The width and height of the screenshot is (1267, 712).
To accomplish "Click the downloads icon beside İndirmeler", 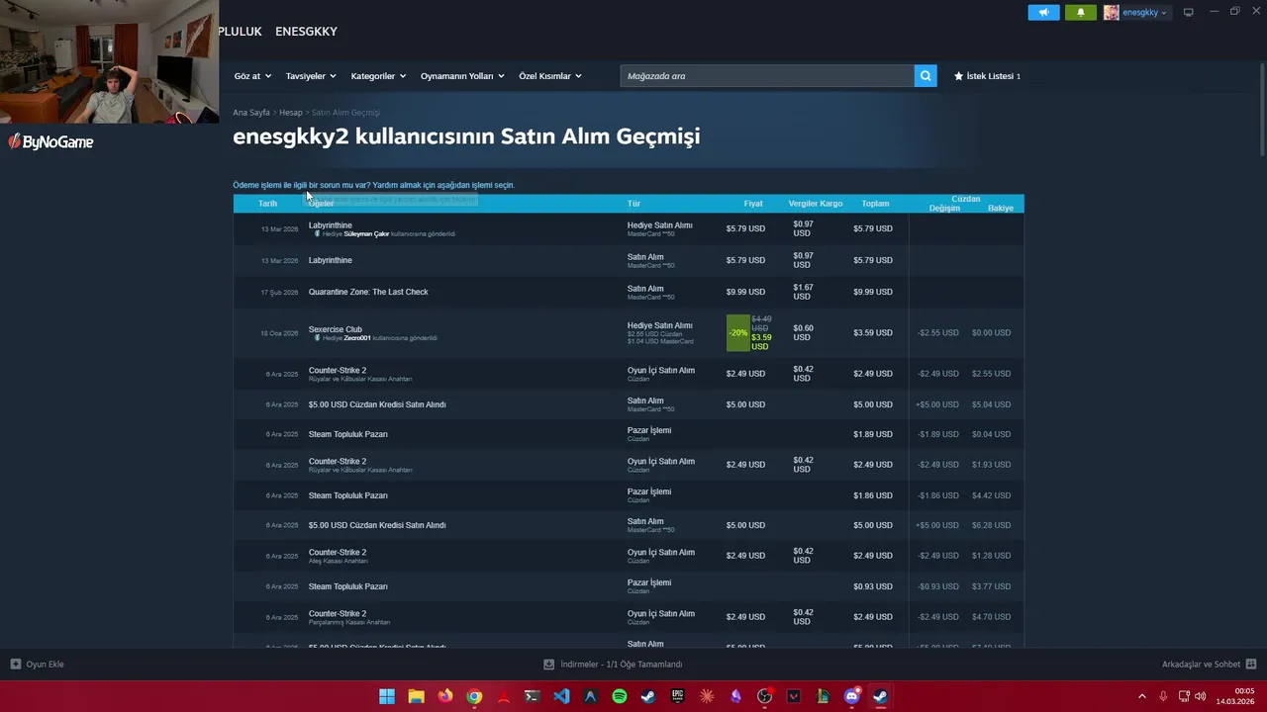I will coord(549,665).
